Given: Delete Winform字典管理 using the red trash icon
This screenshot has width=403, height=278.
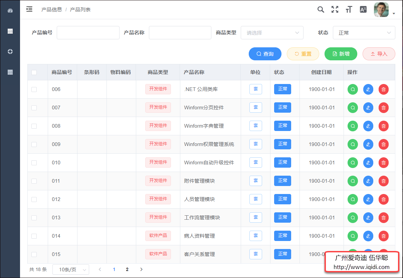Looking at the screenshot, I should [x=383, y=126].
